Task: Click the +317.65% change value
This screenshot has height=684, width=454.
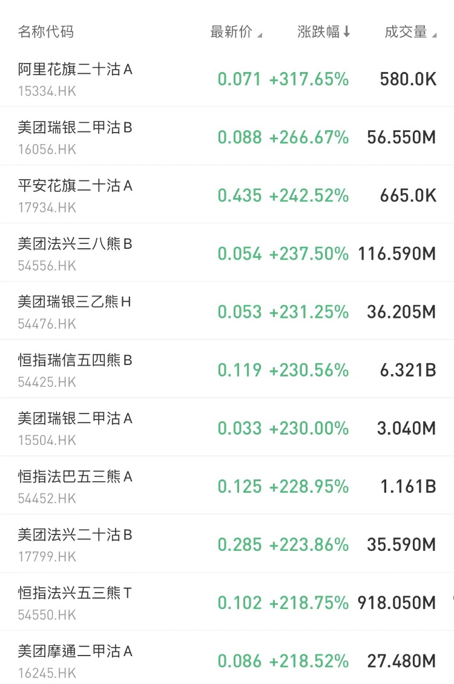Action: click(x=309, y=79)
